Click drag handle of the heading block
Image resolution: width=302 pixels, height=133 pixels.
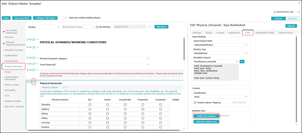(x=27, y=39)
